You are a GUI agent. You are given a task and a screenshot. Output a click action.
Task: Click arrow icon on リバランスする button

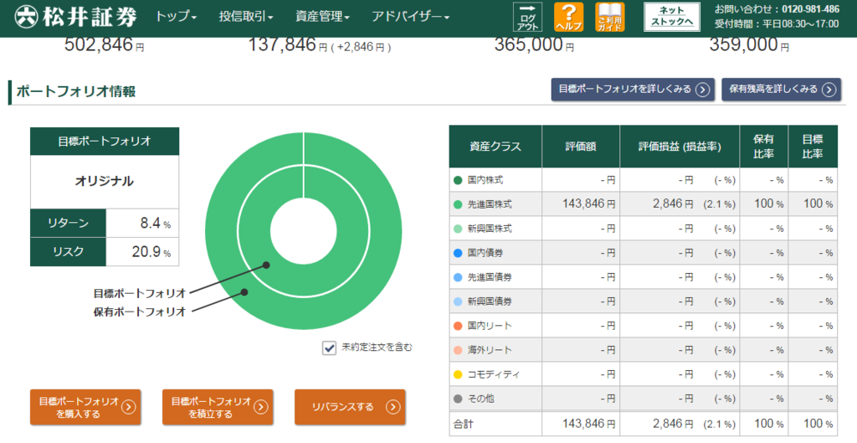tap(393, 407)
